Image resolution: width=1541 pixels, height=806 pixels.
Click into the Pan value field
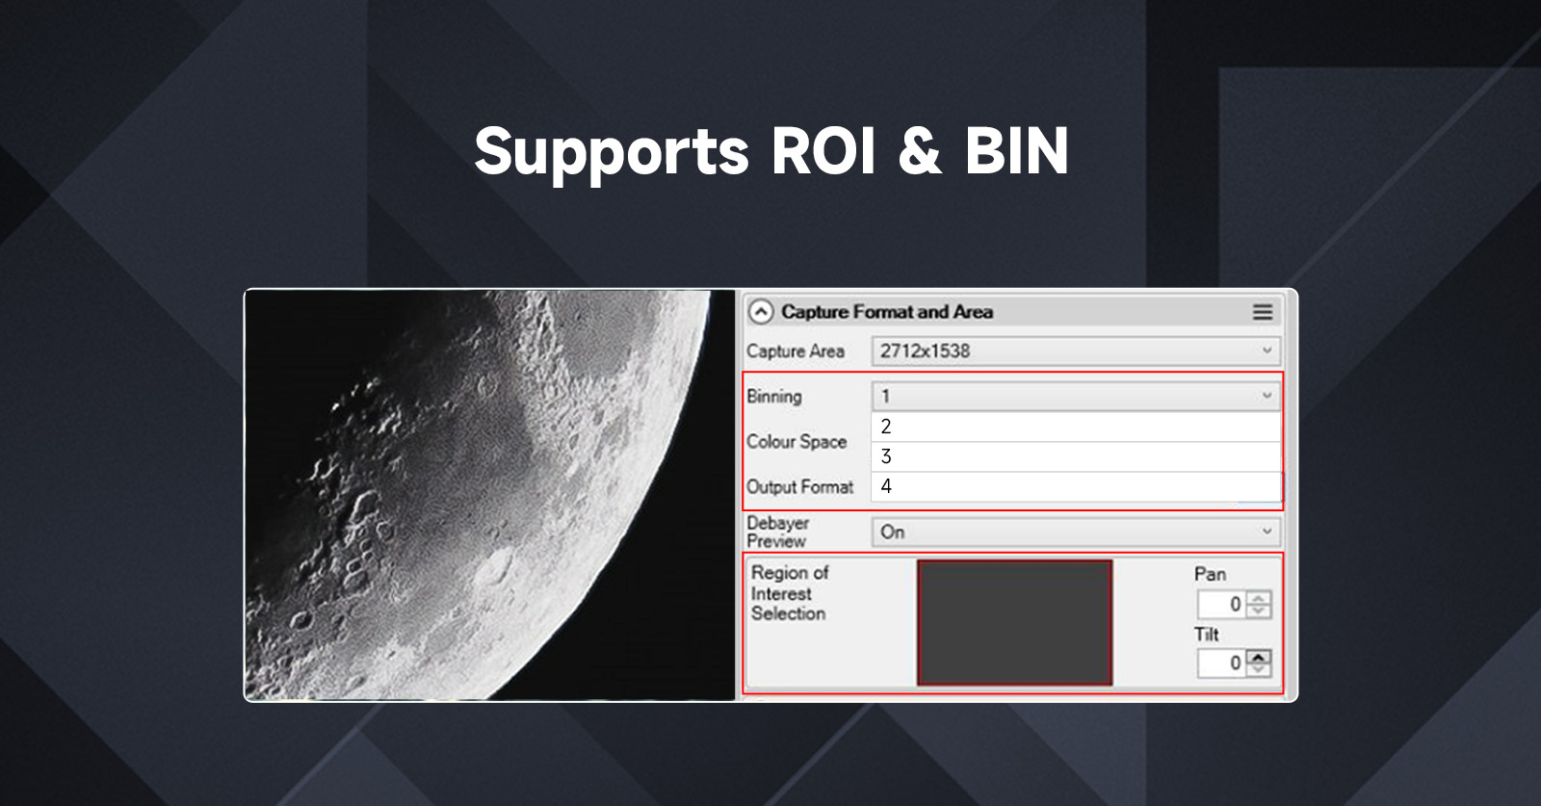(1220, 605)
